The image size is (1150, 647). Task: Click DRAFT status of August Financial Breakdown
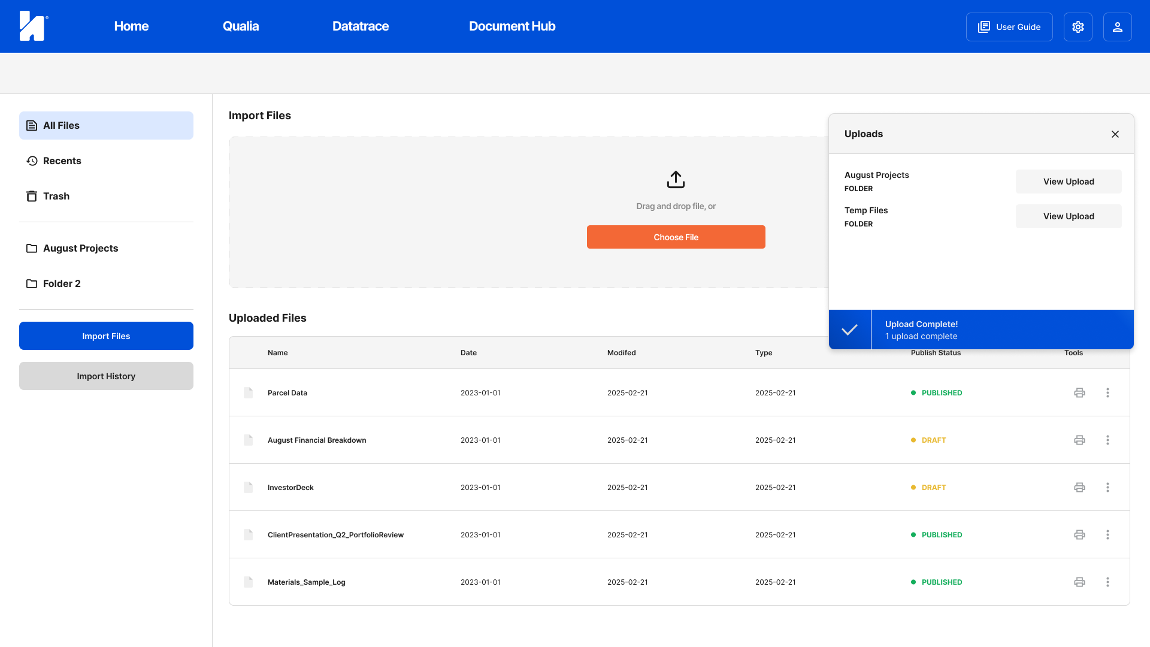point(928,440)
